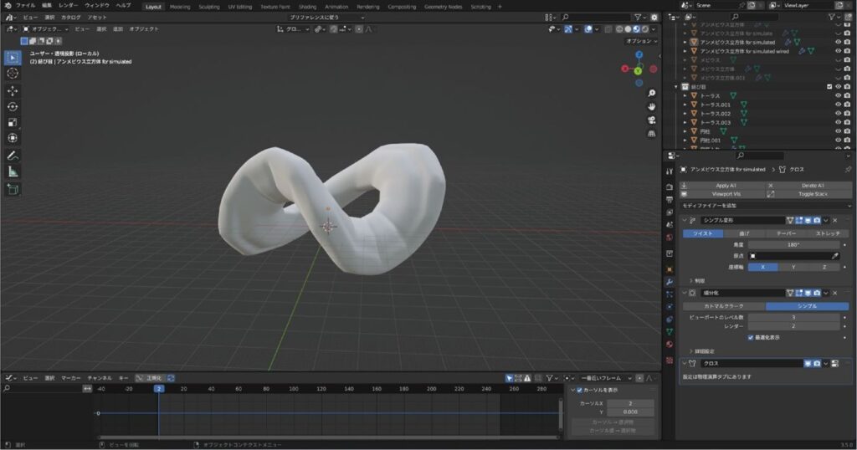Toggle visibility eye for トーラス.001
Image resolution: width=857 pixels, height=450 pixels.
pyautogui.click(x=838, y=105)
